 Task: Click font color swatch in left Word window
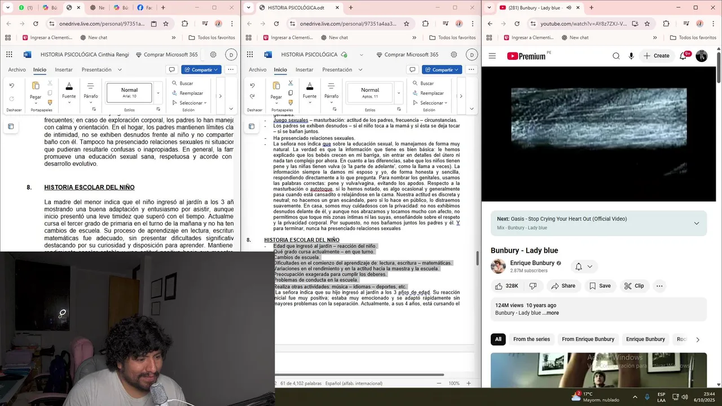click(69, 86)
